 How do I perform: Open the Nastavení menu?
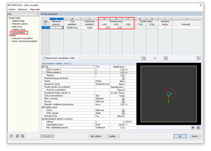coord(23,9)
